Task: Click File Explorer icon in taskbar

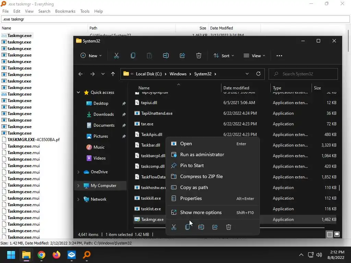Action: (26, 255)
